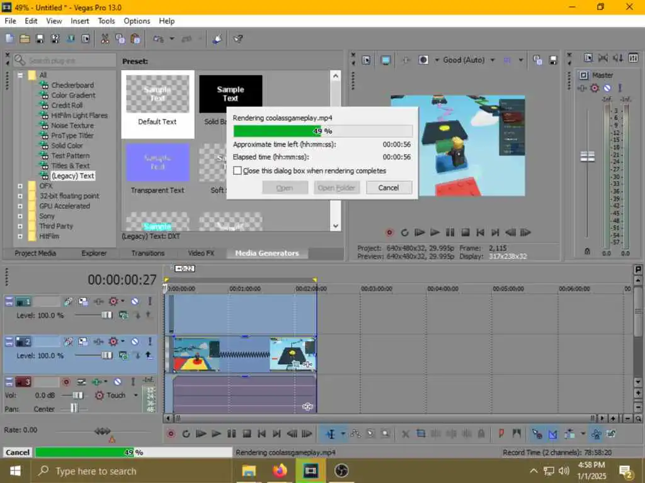Toggle Mute on video track 1
645x483 pixels.
pos(135,301)
